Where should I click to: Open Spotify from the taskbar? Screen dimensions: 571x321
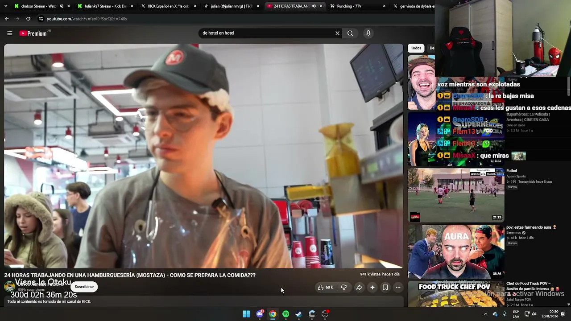285,314
